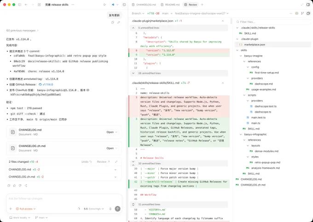The image size is (313, 222).
Task: Expand 5 unmodified lines
Action: coord(179,28)
